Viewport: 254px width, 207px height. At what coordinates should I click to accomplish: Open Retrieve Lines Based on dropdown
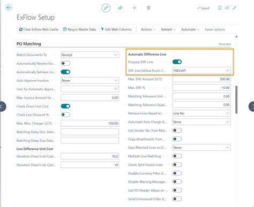pos(201,113)
